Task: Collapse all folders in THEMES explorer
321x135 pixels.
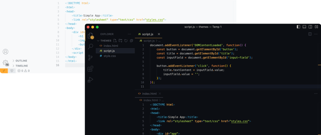Action: coord(131,40)
